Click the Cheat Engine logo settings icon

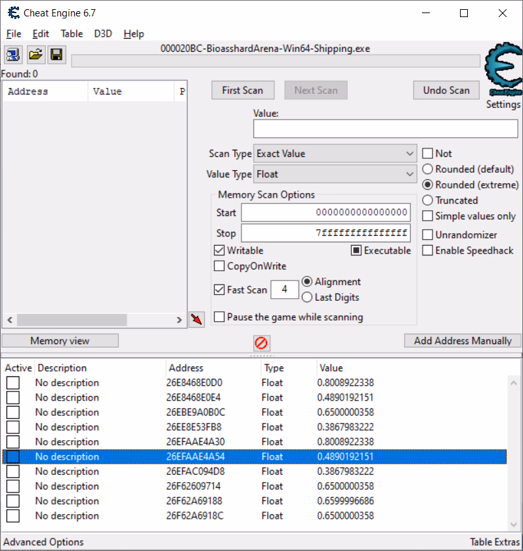coord(502,73)
